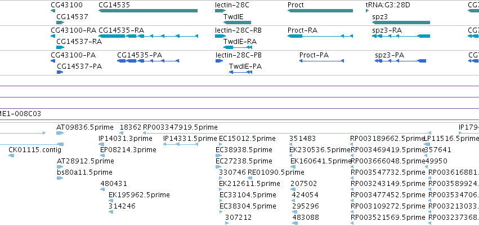
Task: Select the CK01115.contig feature arrow
Action: click(x=11, y=156)
